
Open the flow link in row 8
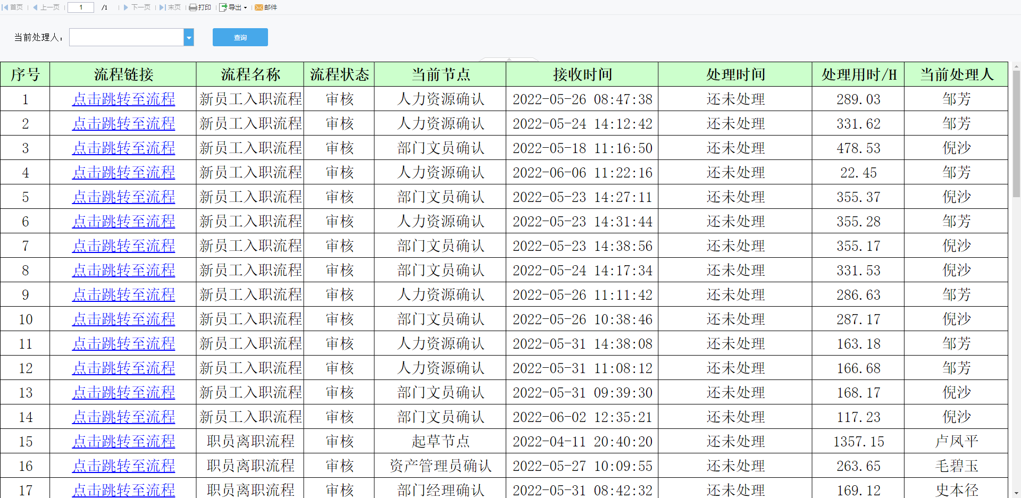coord(123,270)
